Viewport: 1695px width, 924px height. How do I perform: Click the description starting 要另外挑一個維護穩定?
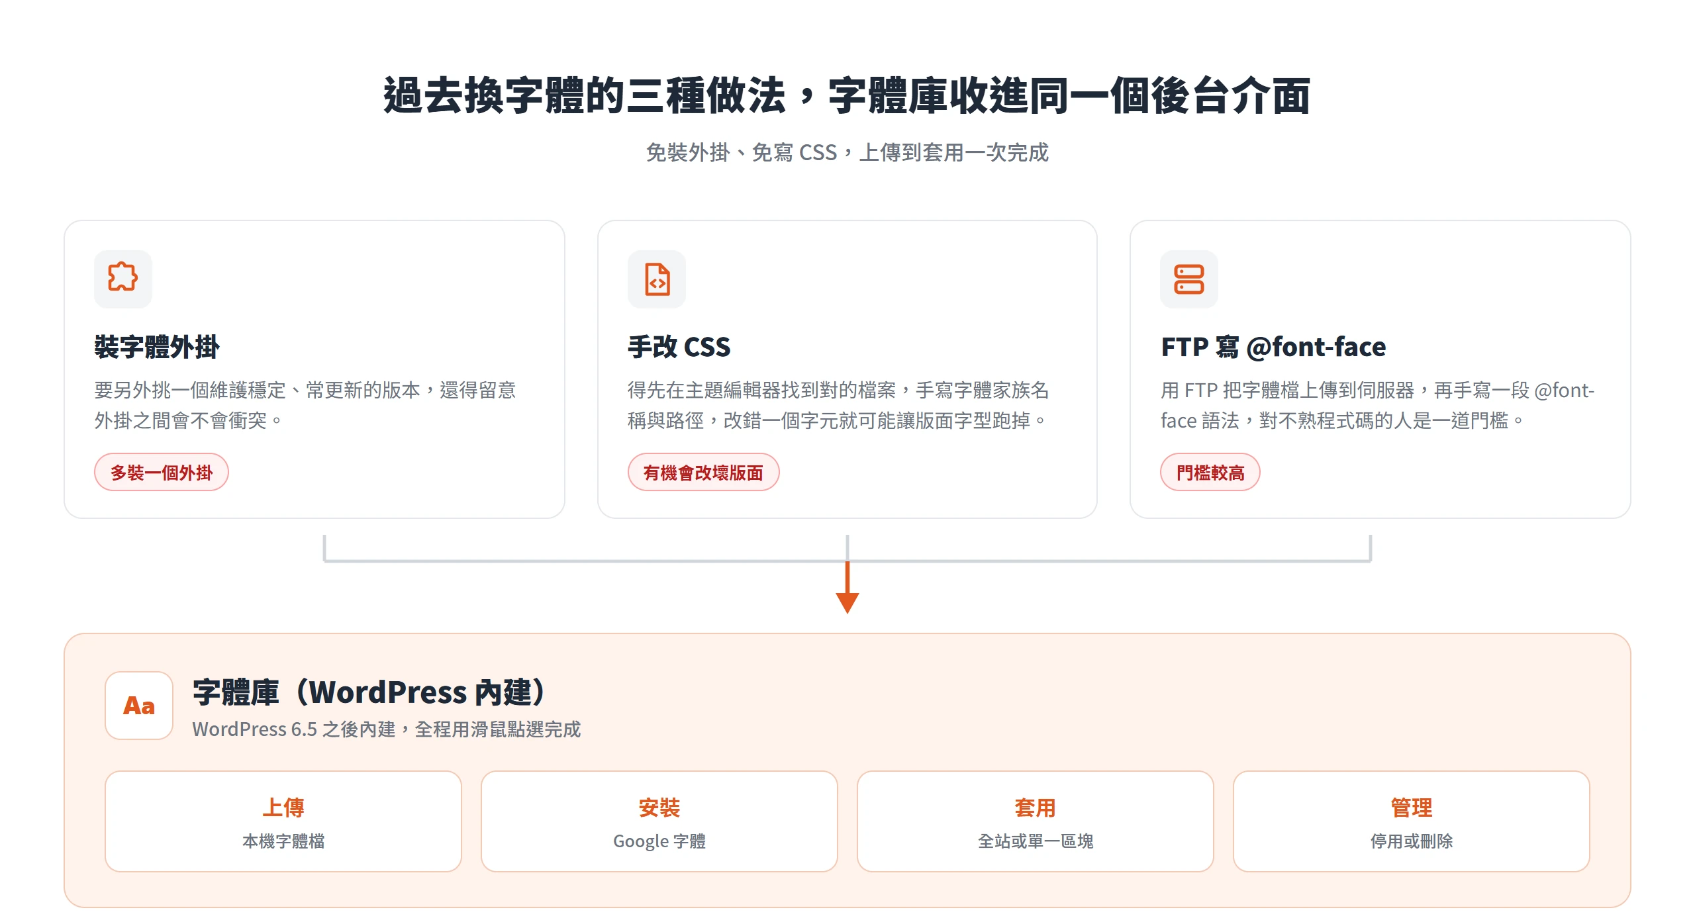(x=305, y=405)
